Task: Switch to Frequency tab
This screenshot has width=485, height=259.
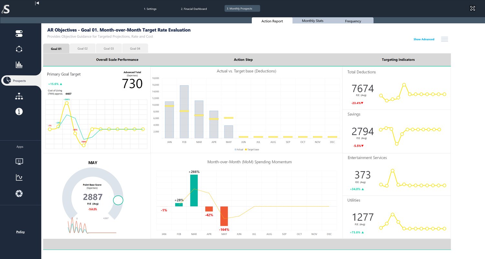Action: (x=353, y=21)
